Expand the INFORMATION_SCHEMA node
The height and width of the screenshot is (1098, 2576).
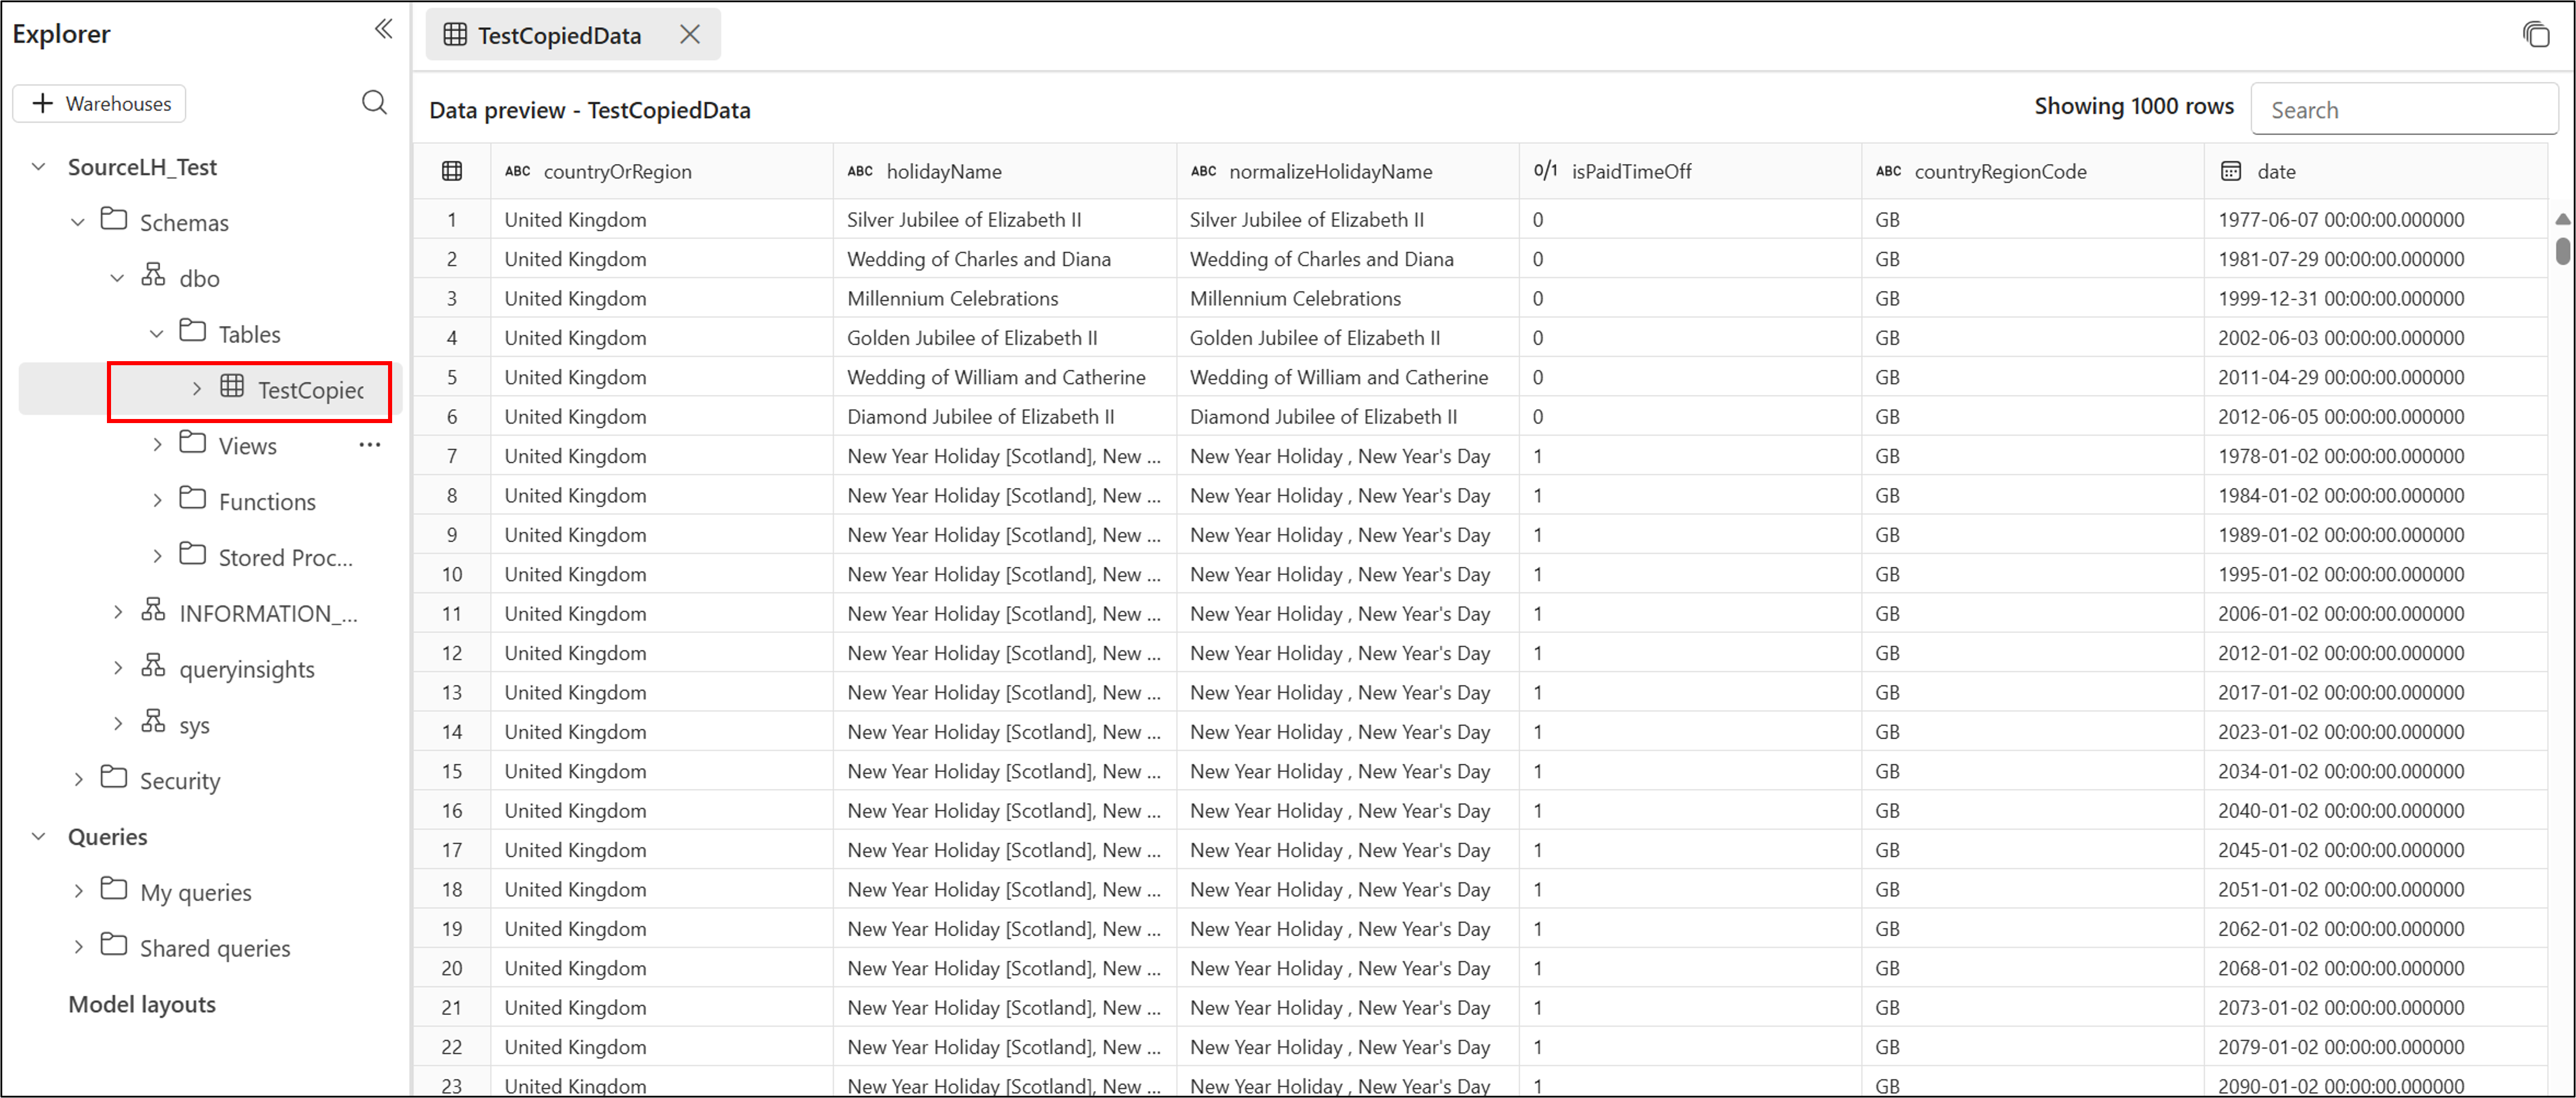(x=118, y=612)
